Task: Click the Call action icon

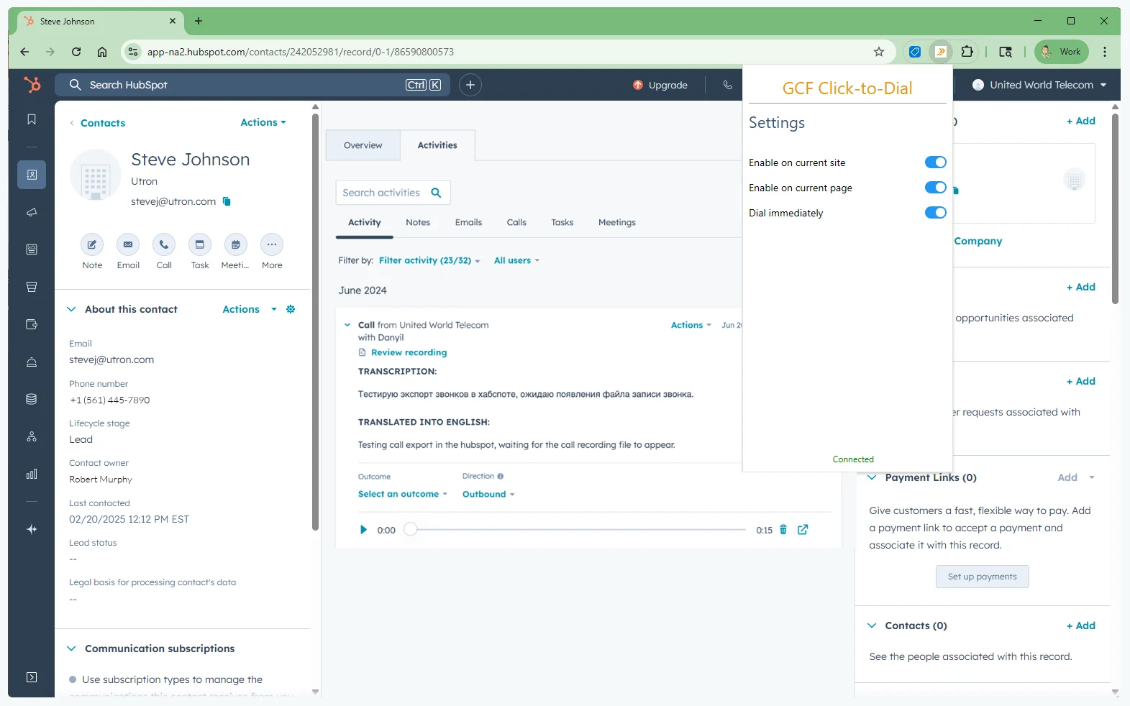Action: [x=164, y=244]
